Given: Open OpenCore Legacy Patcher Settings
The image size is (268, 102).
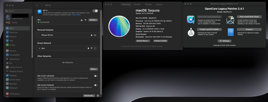Looking at the screenshot, I should pos(225,41).
